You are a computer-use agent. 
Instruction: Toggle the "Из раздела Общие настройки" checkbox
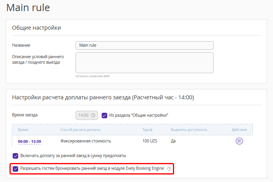(x=104, y=115)
